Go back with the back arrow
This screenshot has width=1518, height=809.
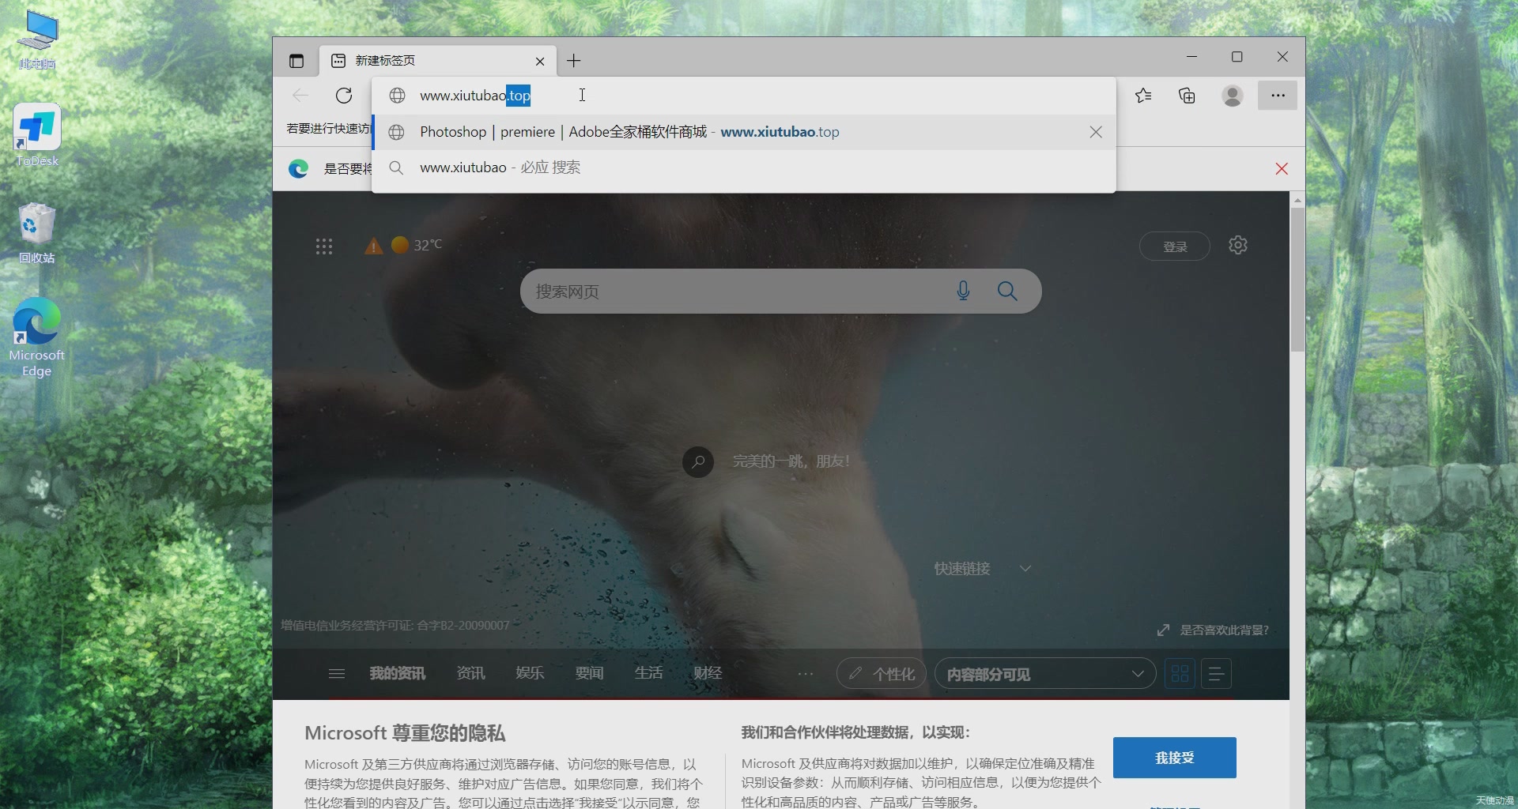(x=300, y=96)
